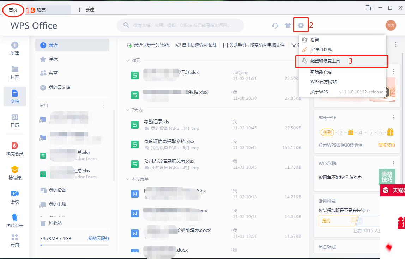Open the top-right panel more options dots
Screen dimensions: 405x259
click(x=396, y=44)
